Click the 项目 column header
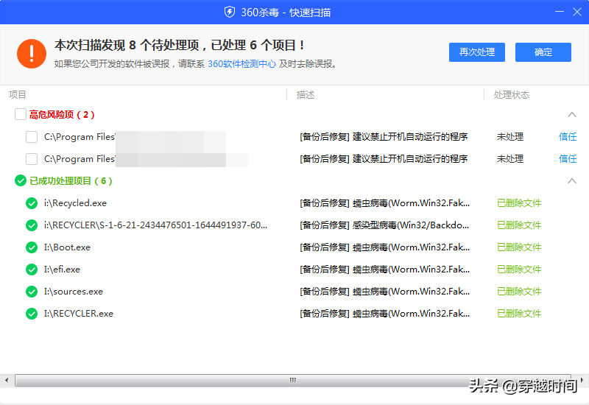 [17, 95]
